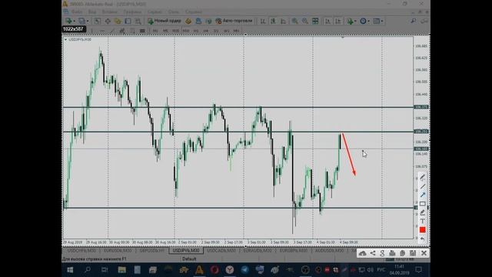Close the Lightshot capture toolbar
492x277 pixels.
click(424, 253)
